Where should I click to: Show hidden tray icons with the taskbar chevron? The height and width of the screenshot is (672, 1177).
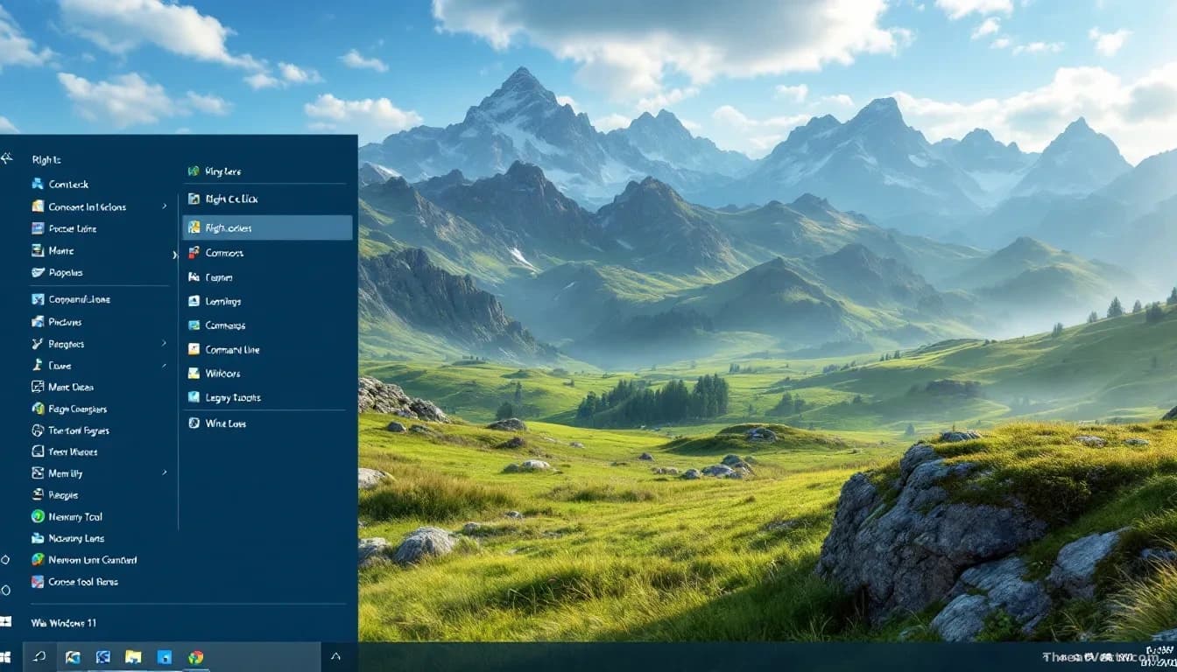tap(335, 656)
